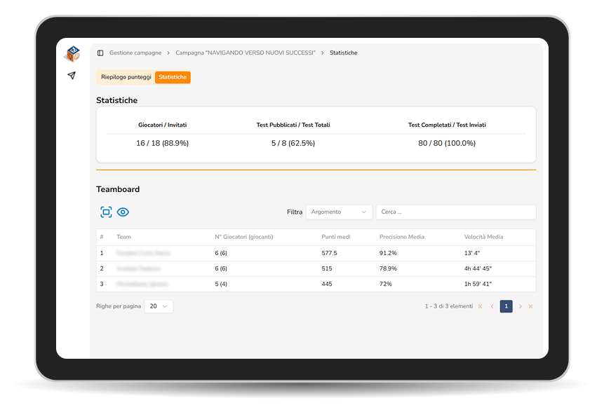Open the Righe per pagina 20 dropdown
Image resolution: width=604 pixels, height=412 pixels.
[159, 306]
